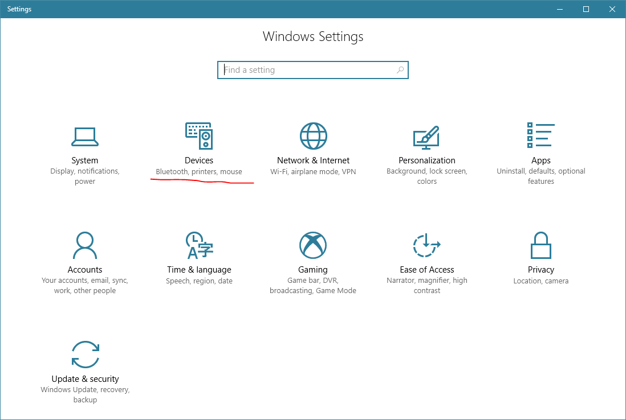
Task: Click 'Uninstall, defaults, optional features' description
Action: pyautogui.click(x=541, y=176)
